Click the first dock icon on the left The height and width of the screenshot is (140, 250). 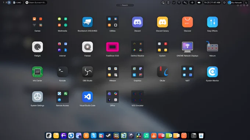point(49,136)
